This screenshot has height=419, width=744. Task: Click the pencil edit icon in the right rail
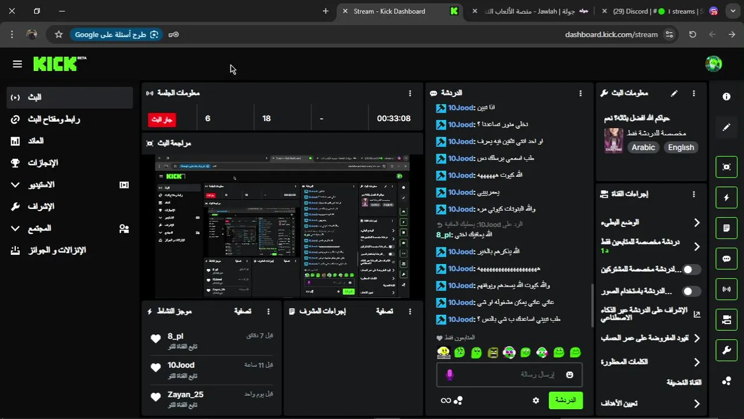click(727, 127)
